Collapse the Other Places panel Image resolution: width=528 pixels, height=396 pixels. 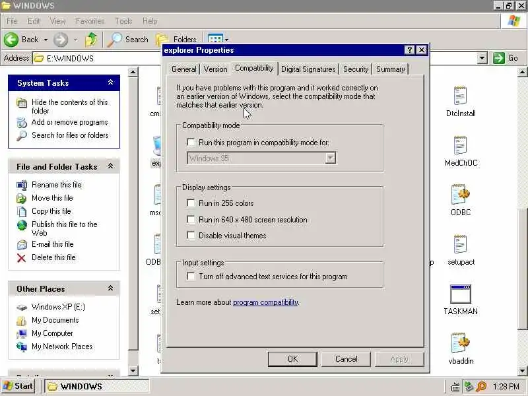click(110, 288)
